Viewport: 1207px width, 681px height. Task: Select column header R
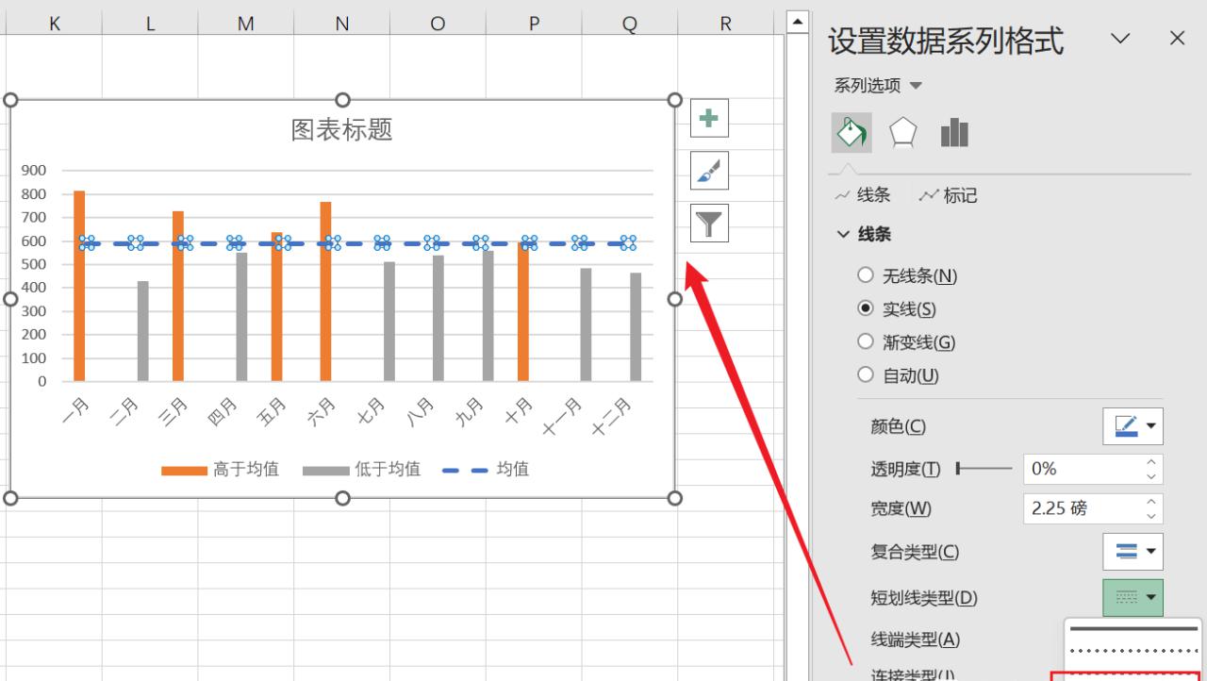tap(725, 24)
